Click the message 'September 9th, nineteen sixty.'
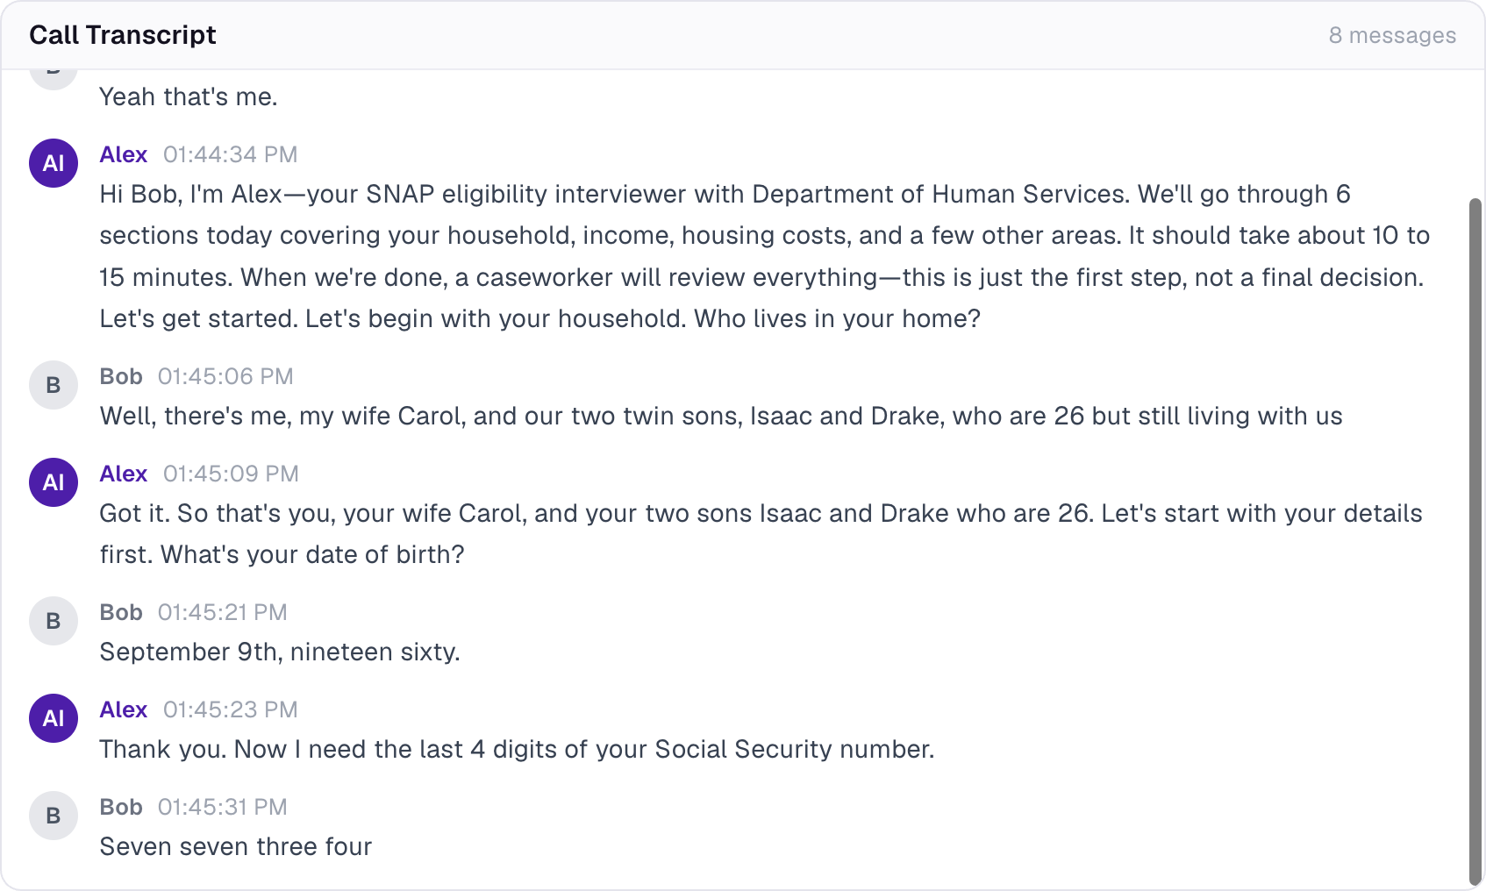The width and height of the screenshot is (1486, 891). coord(280,652)
